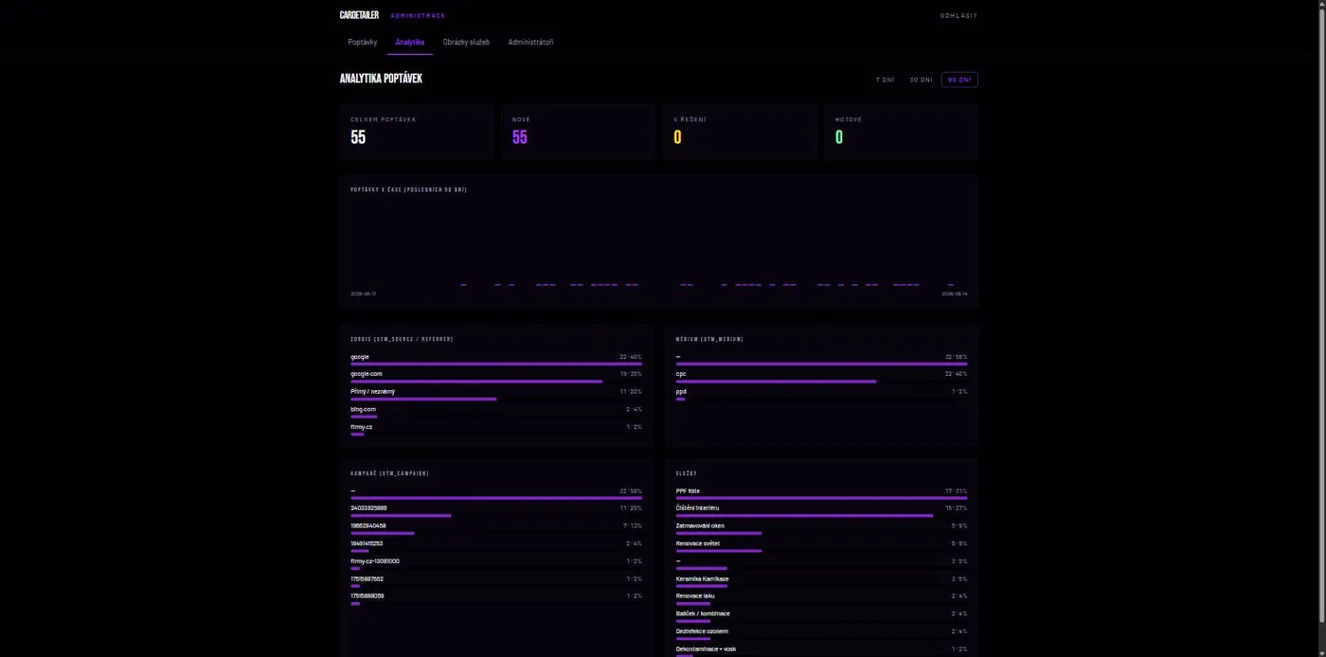1326x657 pixels.
Task: Click the "bing-com" source row label
Action: point(364,409)
